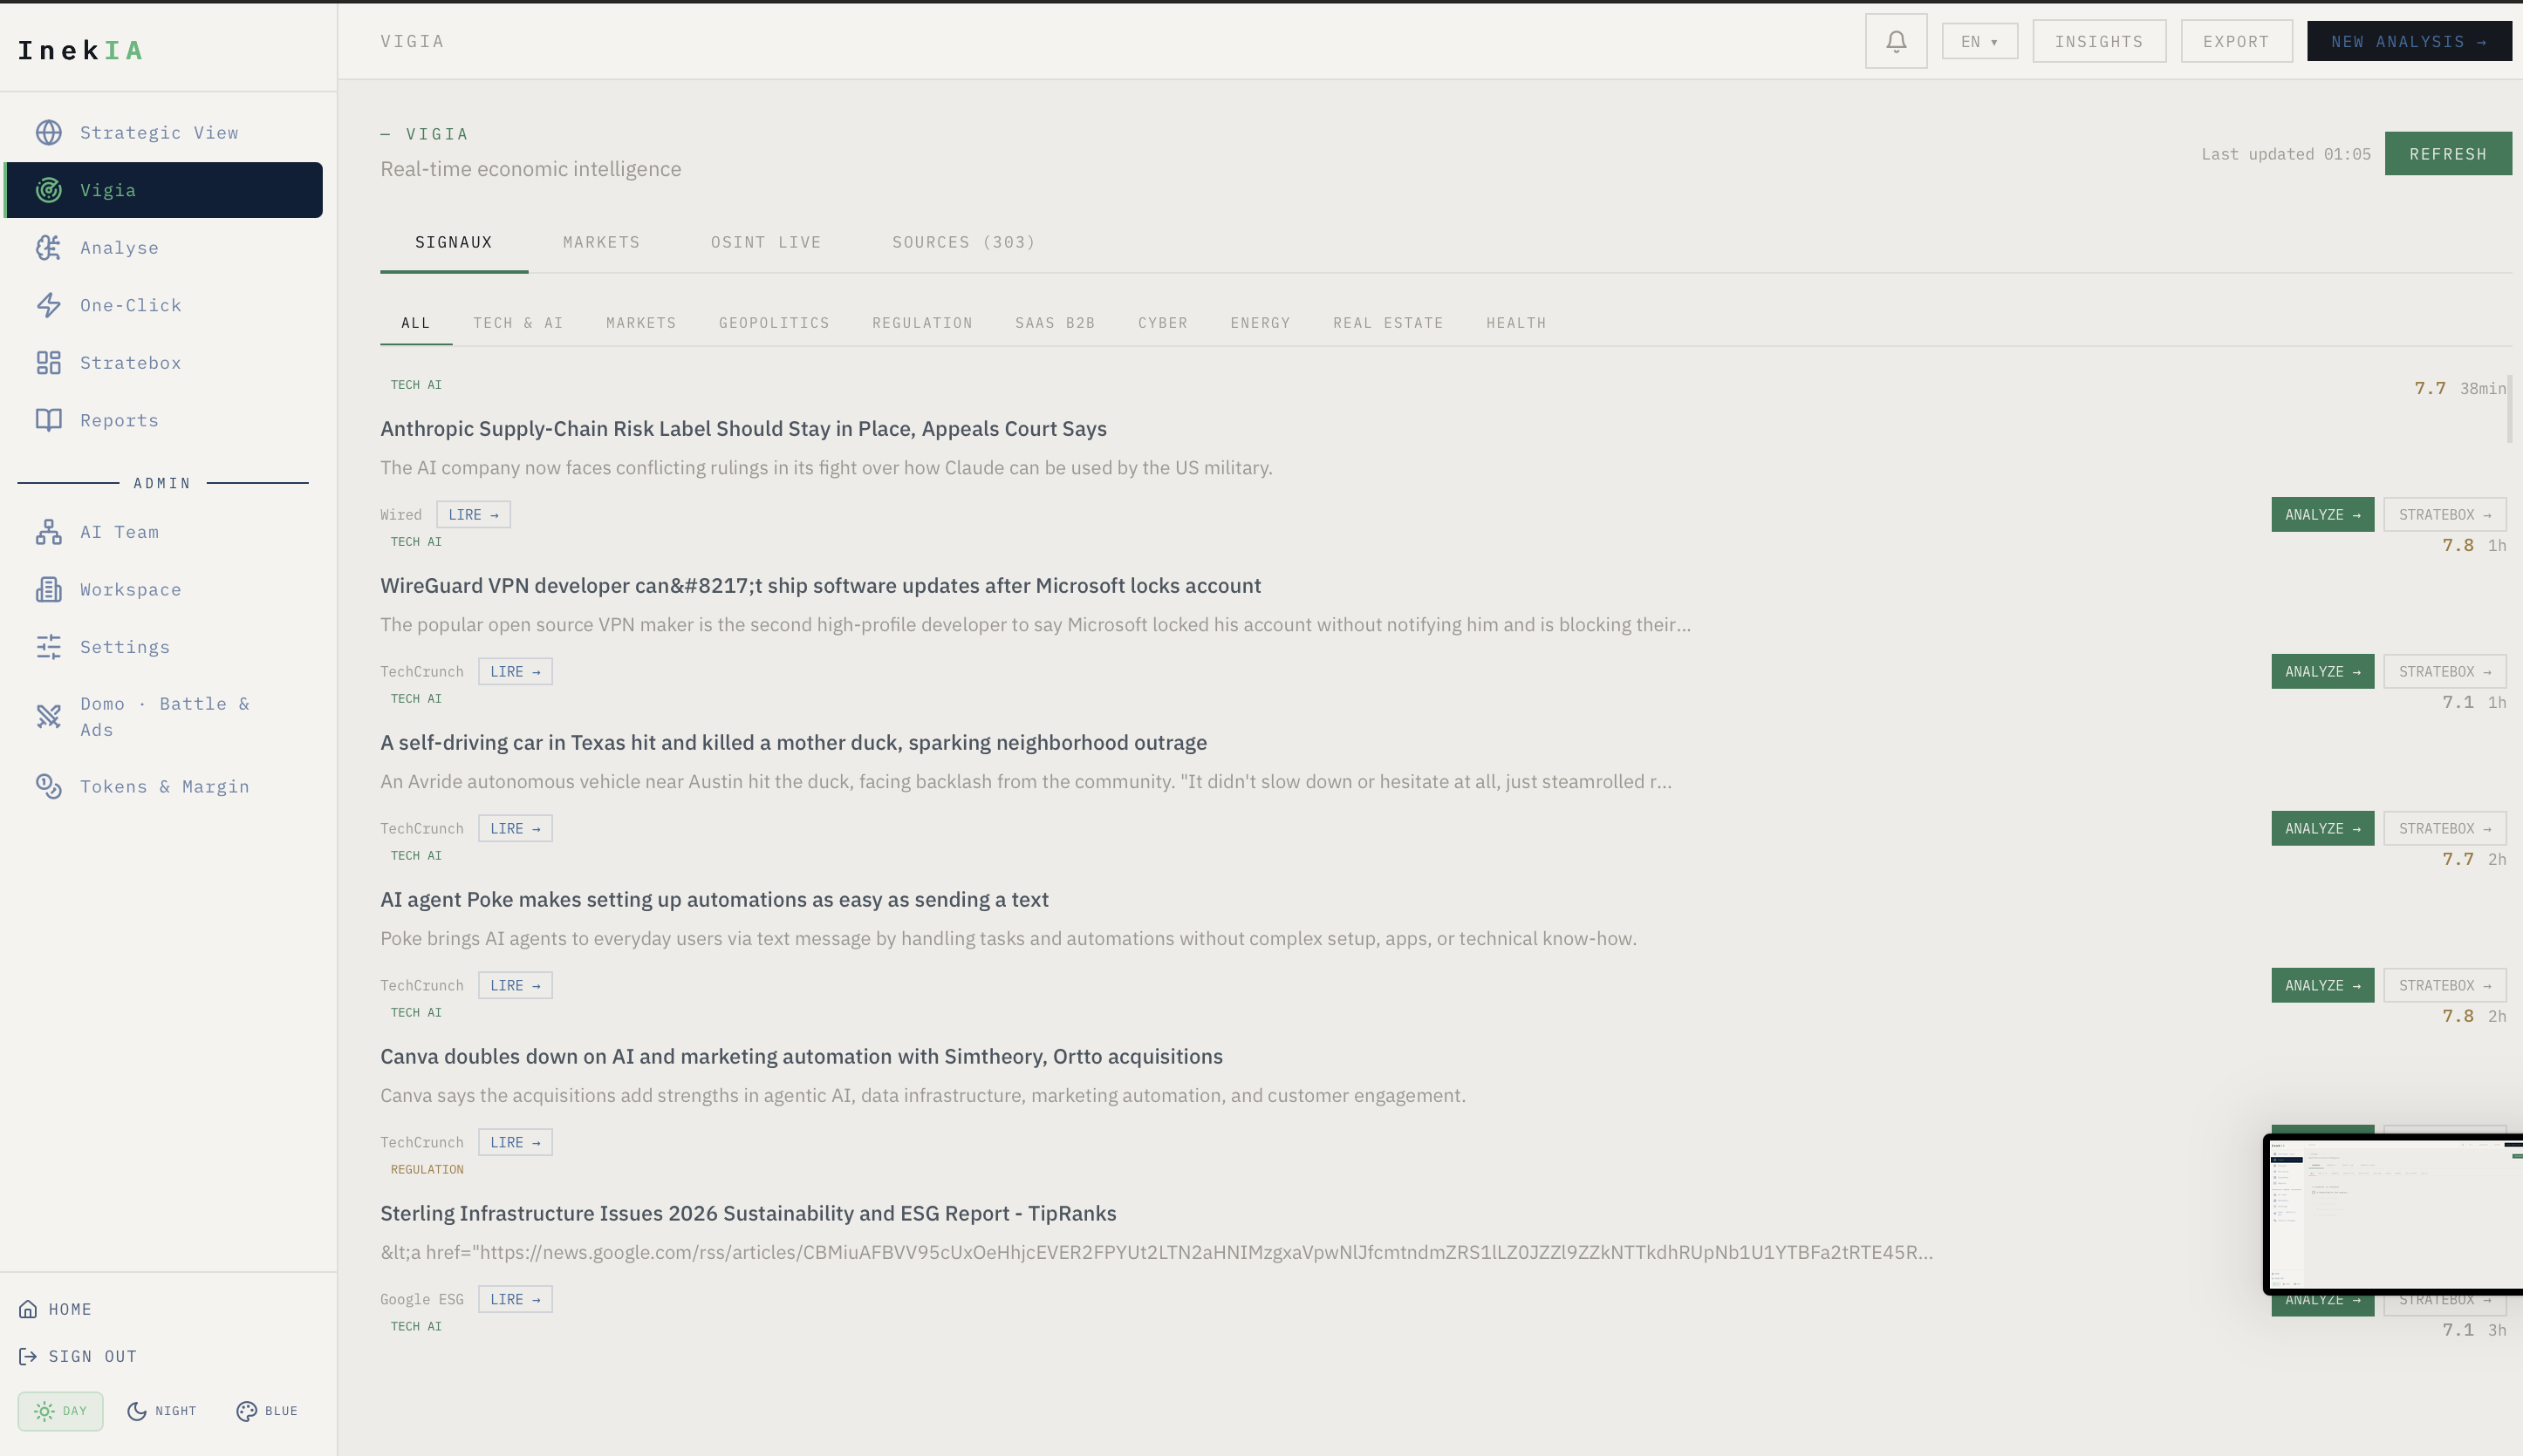
Task: Switch theme to Blue mode
Action: pos(267,1411)
